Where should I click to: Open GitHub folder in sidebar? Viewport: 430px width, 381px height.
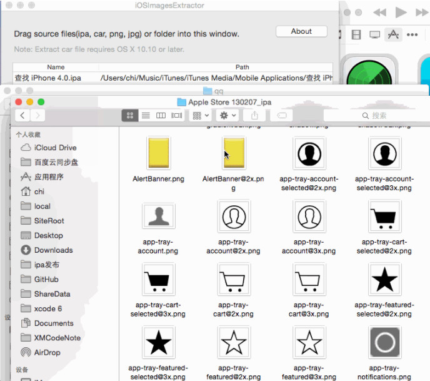40,280
